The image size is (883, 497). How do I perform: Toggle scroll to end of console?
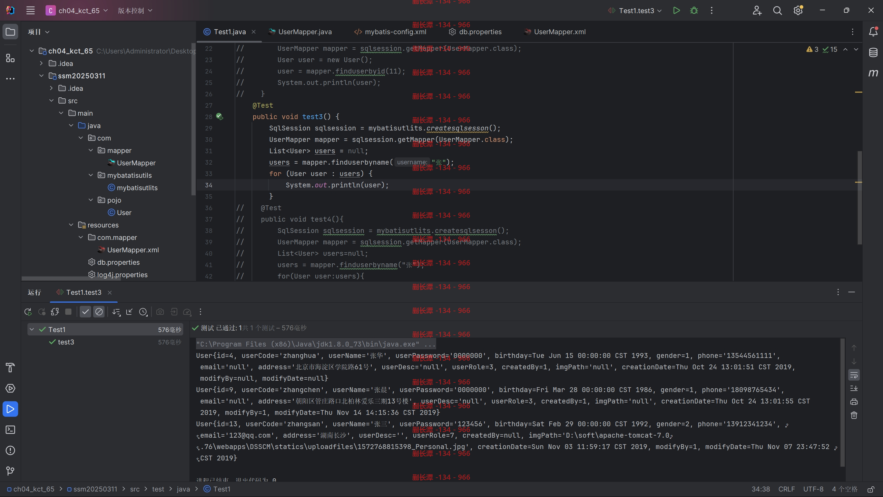click(854, 388)
